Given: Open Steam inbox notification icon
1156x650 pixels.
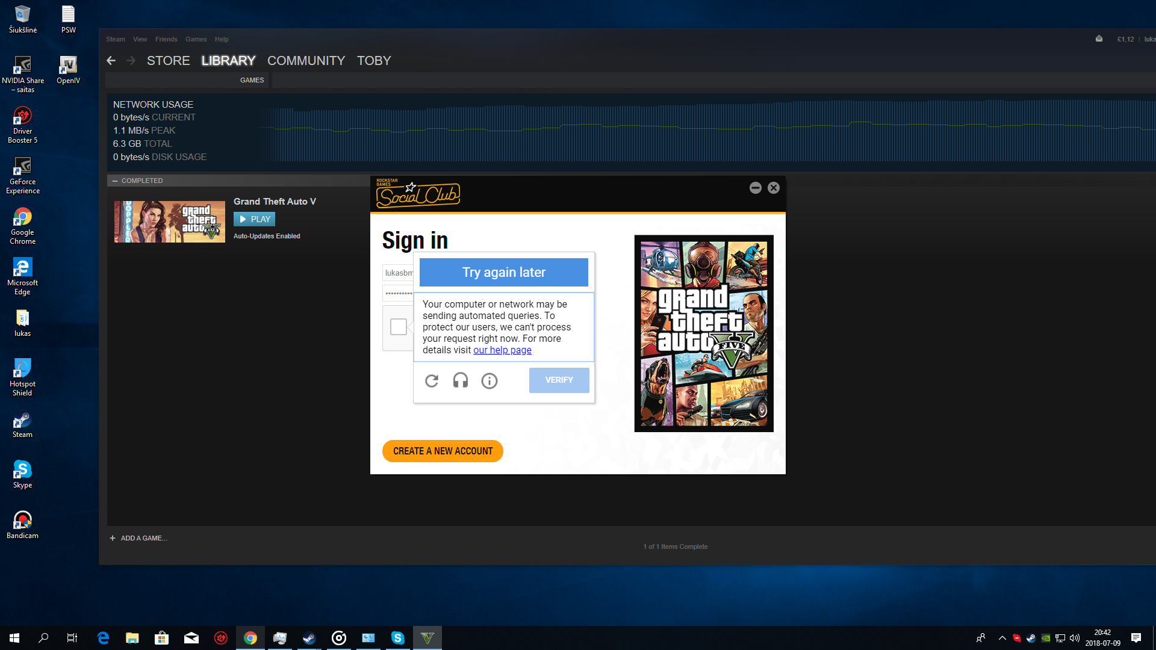Looking at the screenshot, I should point(1099,39).
